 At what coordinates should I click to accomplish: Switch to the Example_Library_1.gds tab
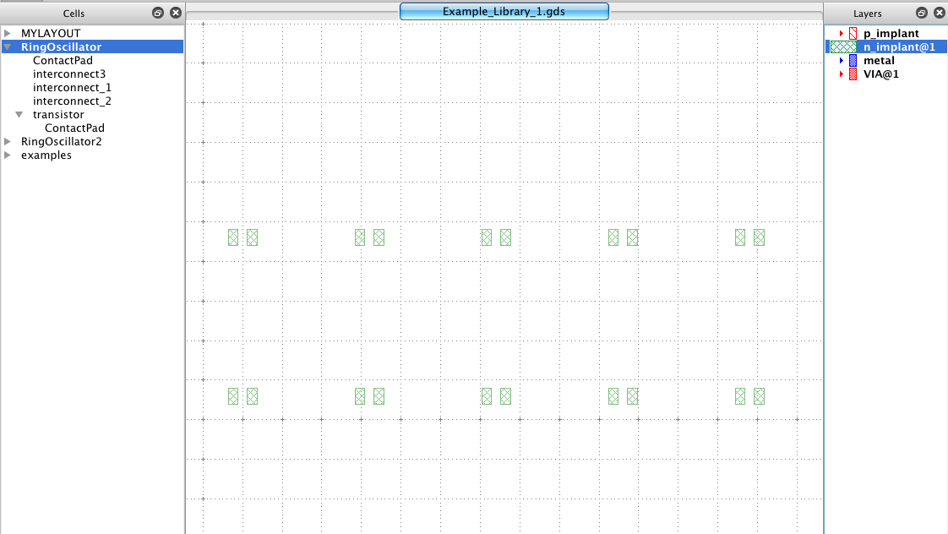click(504, 12)
